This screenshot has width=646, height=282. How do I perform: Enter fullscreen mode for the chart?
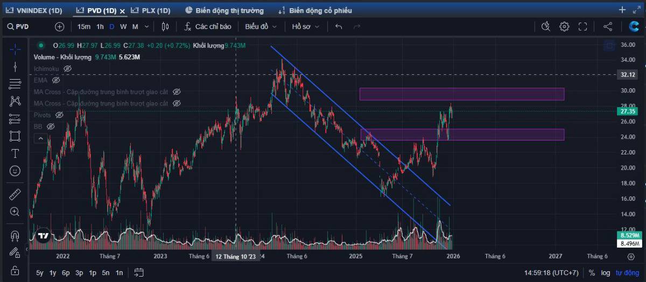click(x=582, y=26)
